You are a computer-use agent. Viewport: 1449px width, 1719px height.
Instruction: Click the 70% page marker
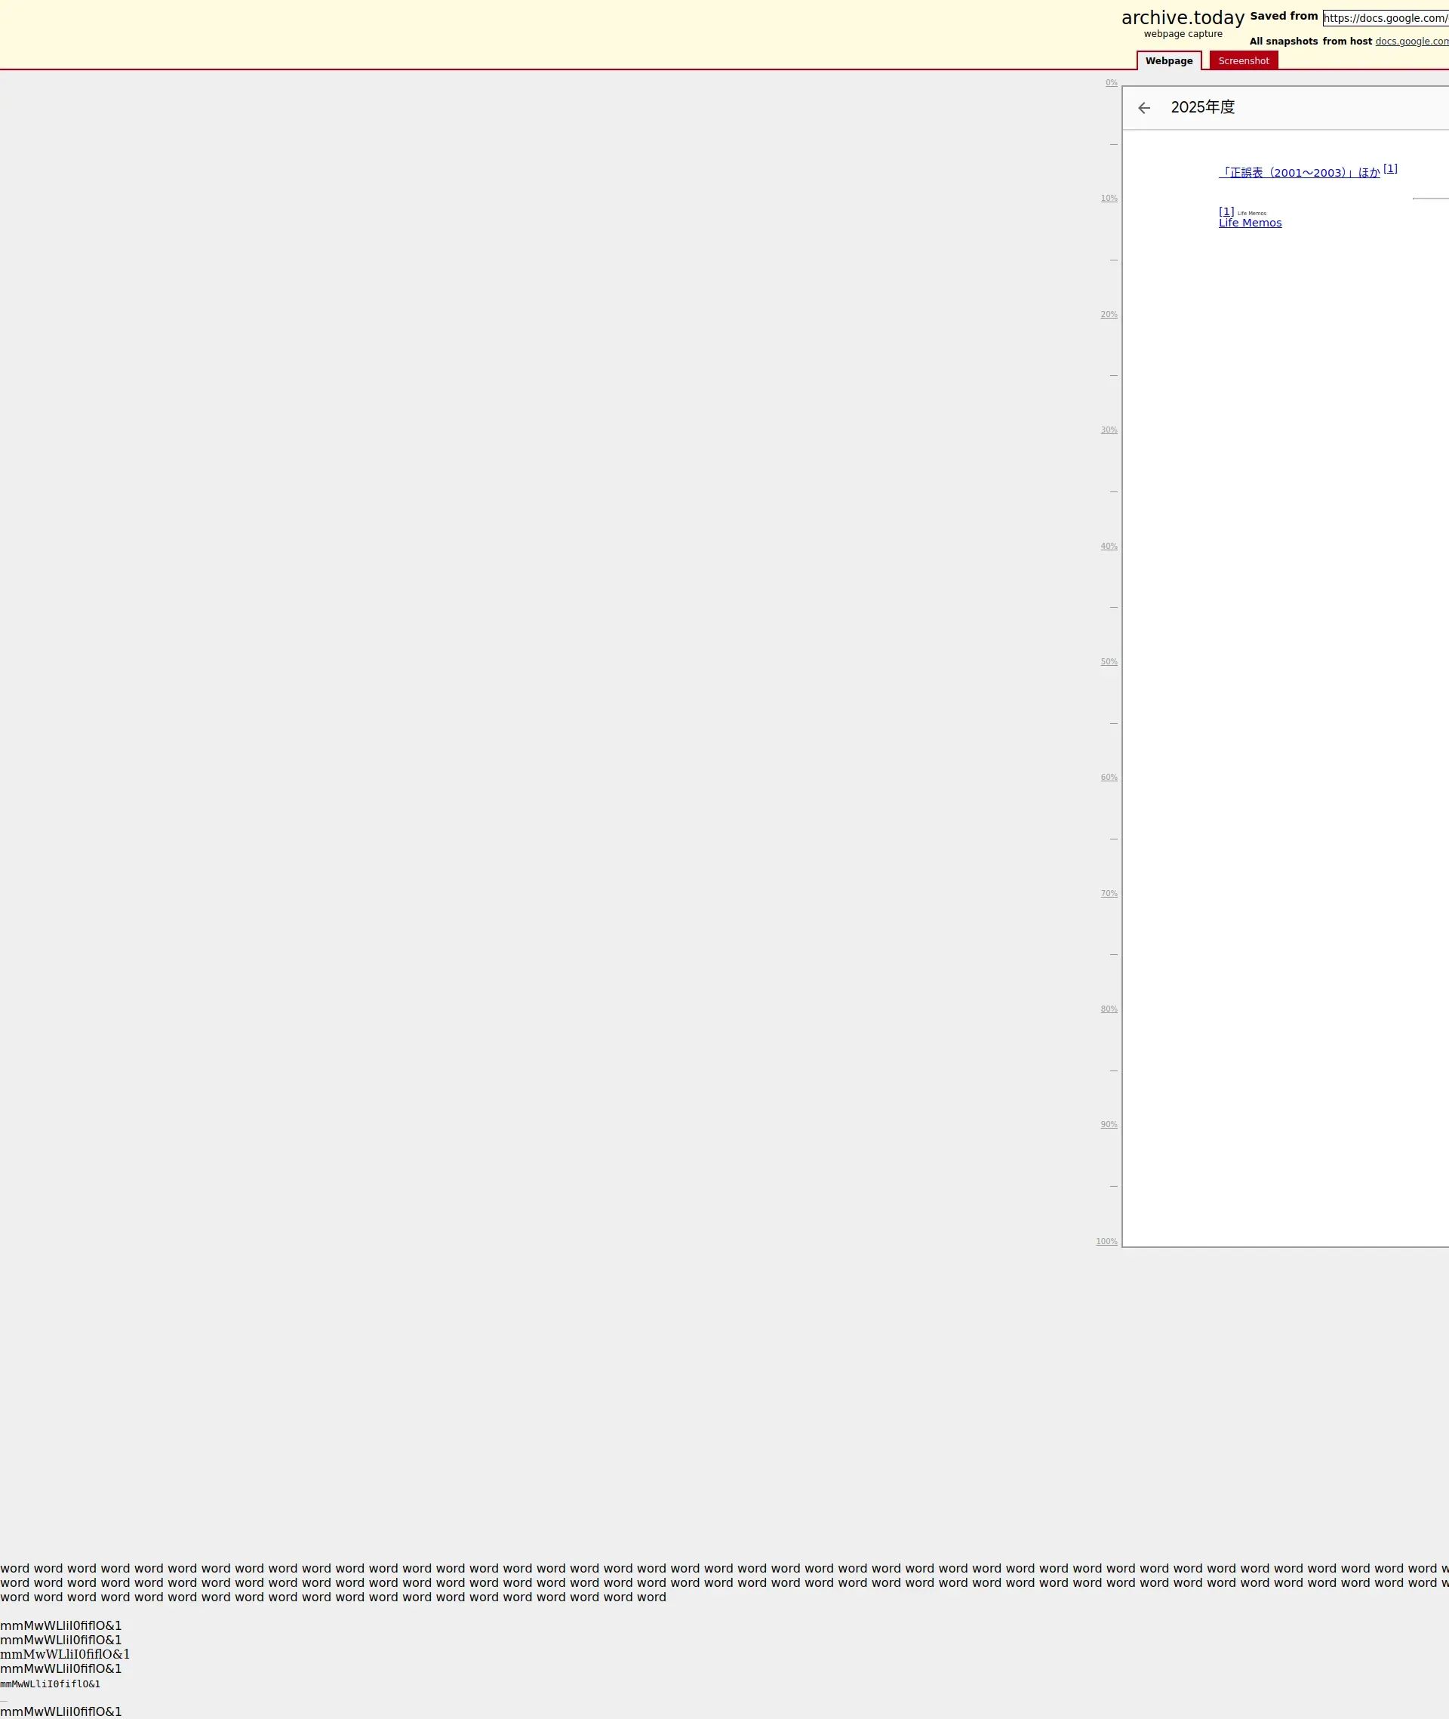point(1109,893)
